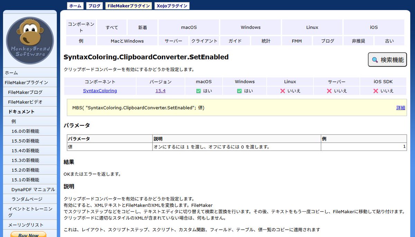Viewport: 415px width, 237px height.
Task: Click the 値 parameter cell
Action: point(110,147)
